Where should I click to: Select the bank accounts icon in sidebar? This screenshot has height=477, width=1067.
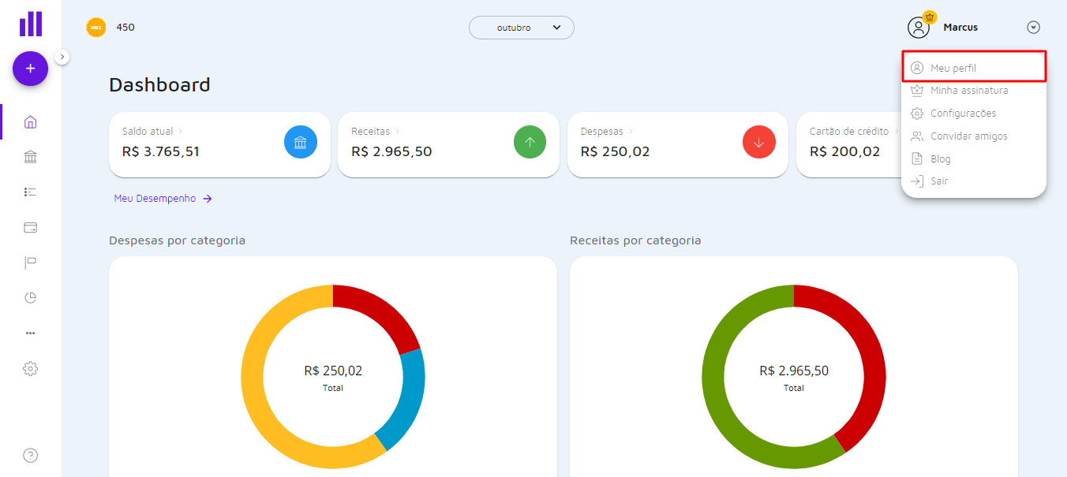[x=30, y=157]
